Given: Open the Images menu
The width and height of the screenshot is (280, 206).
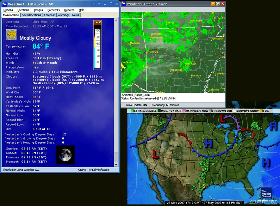Looking at the screenshot, I should point(38,10).
